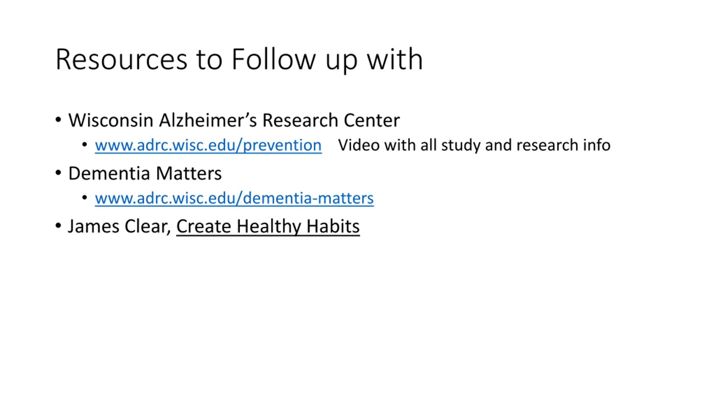Click the Research Center text
The width and height of the screenshot is (716, 402).
(331, 120)
